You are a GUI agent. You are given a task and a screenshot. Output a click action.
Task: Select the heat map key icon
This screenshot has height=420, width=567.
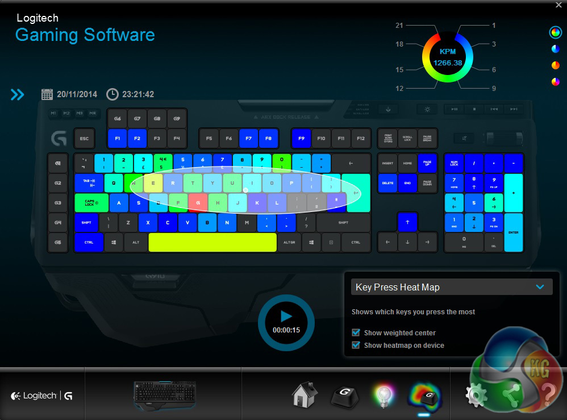[x=425, y=397]
